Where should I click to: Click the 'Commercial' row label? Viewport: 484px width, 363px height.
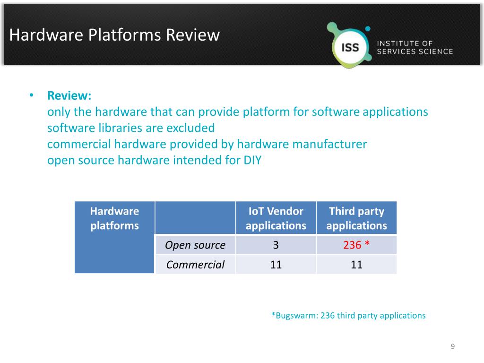[195, 265]
